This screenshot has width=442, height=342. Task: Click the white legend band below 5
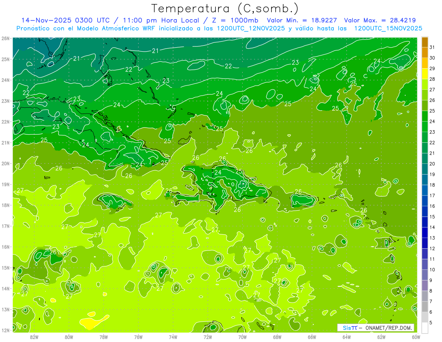(x=425, y=328)
